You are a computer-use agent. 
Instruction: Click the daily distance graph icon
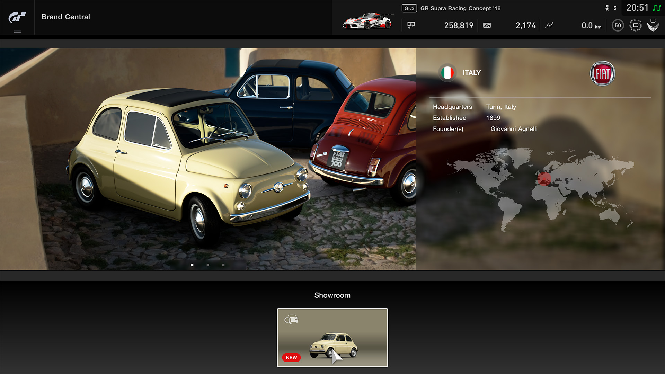[x=549, y=25]
